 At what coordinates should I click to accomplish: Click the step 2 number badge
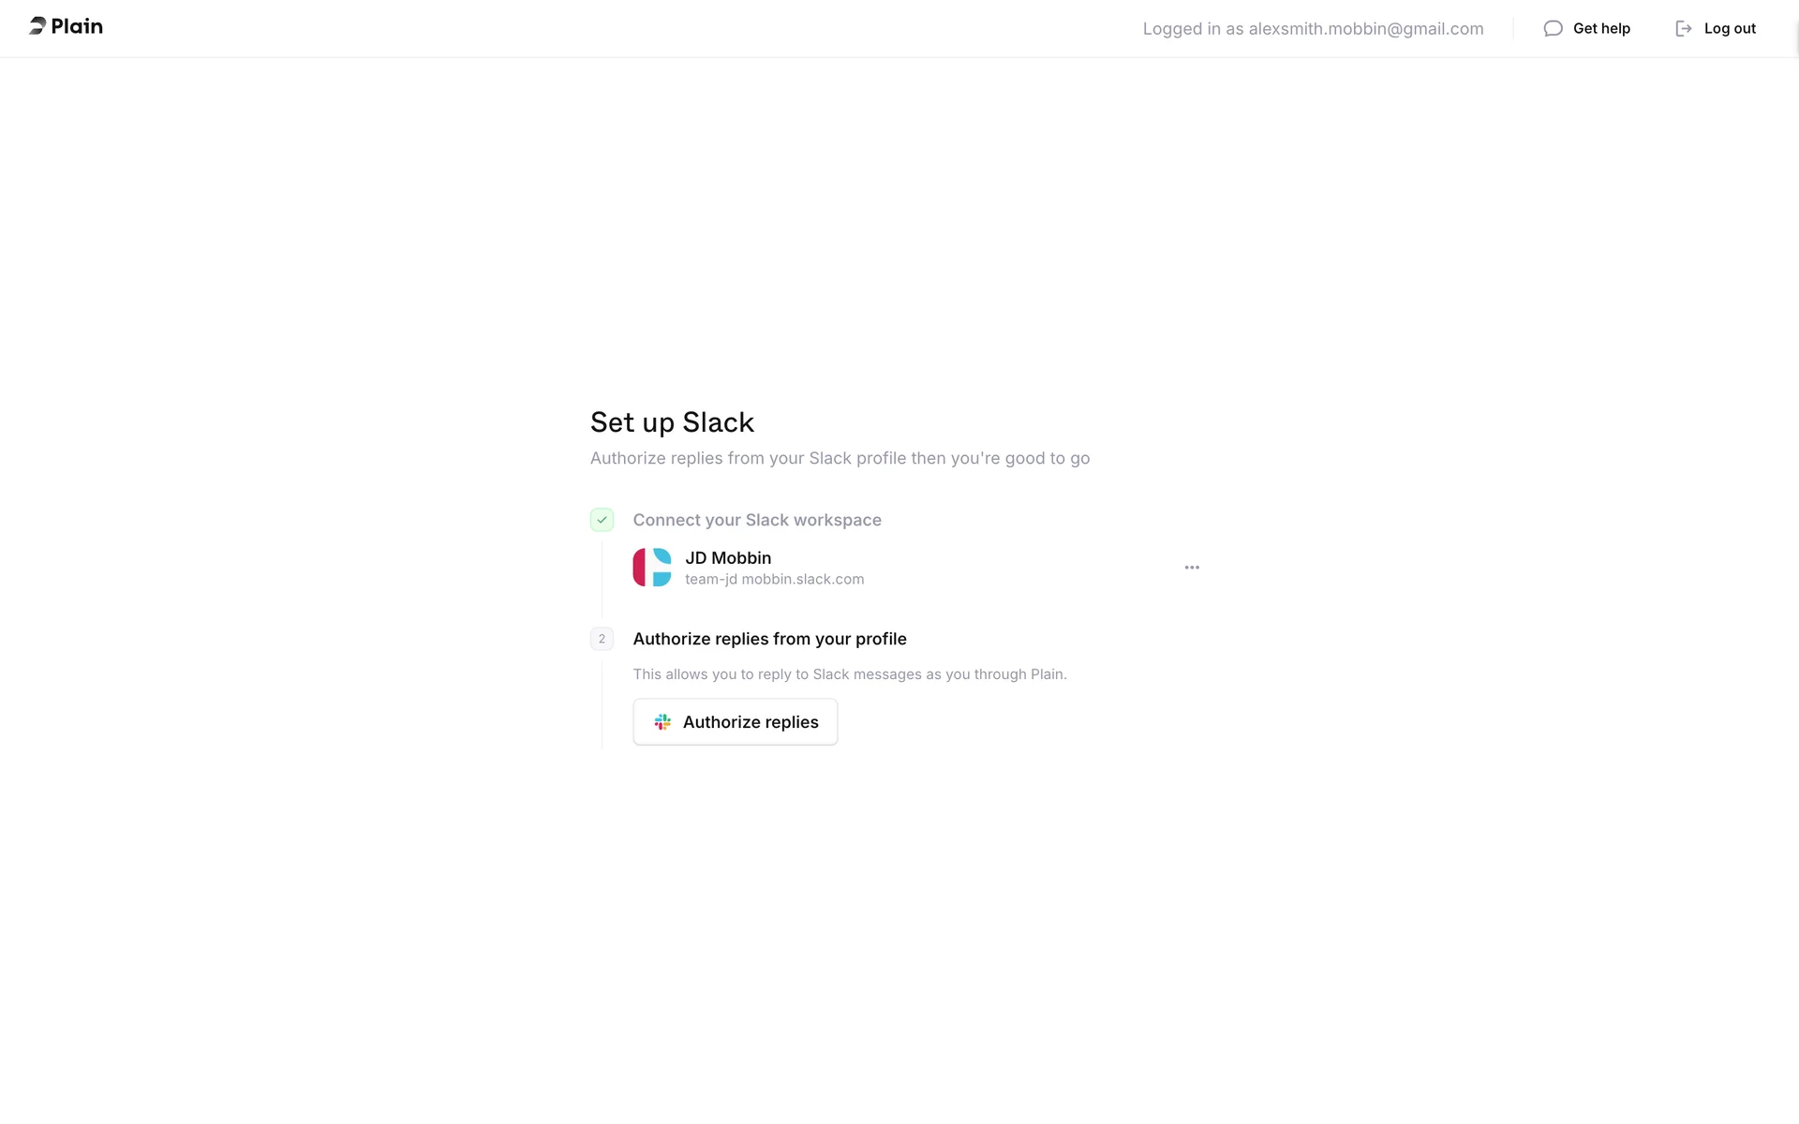[x=602, y=639]
